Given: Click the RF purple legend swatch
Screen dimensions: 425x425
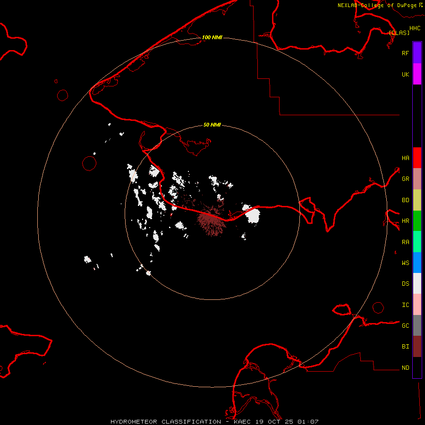Looking at the screenshot, I should pyautogui.click(x=417, y=53).
